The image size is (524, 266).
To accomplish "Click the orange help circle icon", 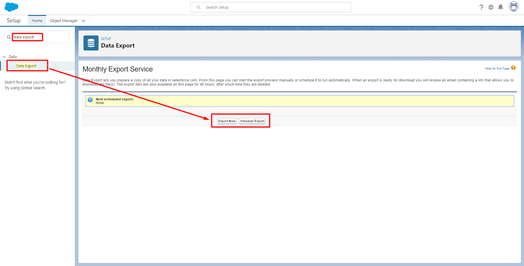I will [513, 68].
